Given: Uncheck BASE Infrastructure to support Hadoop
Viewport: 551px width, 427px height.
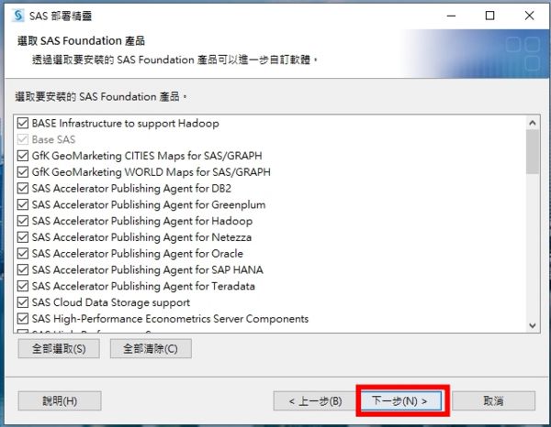Looking at the screenshot, I should click(24, 123).
